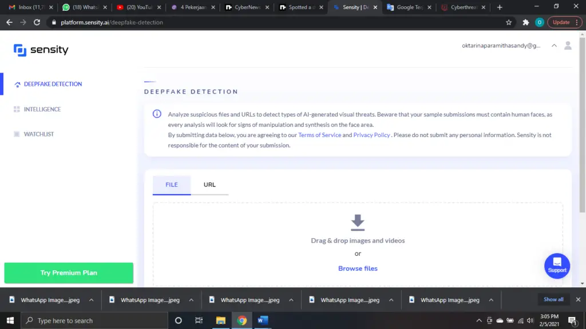This screenshot has height=329, width=586.
Task: Click the Windows taskbar search box
Action: 94,320
